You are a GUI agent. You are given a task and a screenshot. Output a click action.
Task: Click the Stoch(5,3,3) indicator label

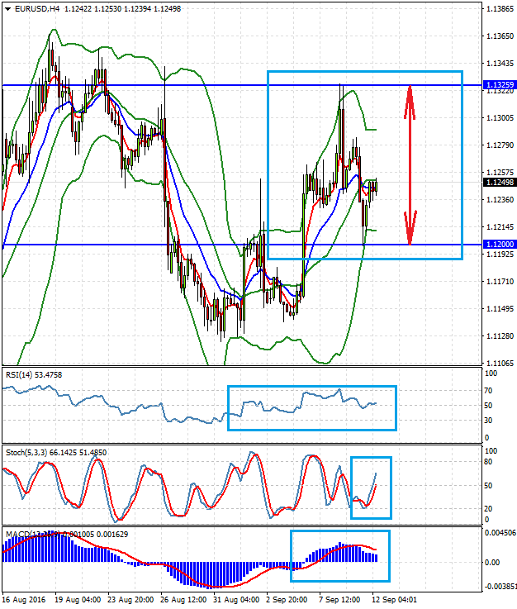(x=33, y=452)
